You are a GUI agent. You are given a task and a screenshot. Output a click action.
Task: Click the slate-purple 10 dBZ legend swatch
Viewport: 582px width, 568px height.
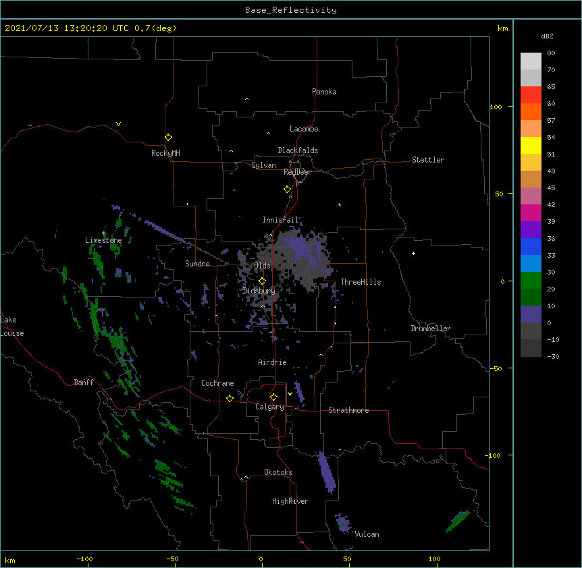point(531,314)
